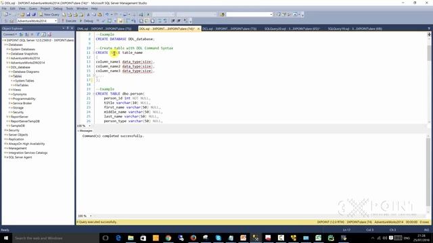The height and width of the screenshot is (243, 433).
Task: Open the editor zoom 100 % dropdown
Action: click(x=89, y=126)
